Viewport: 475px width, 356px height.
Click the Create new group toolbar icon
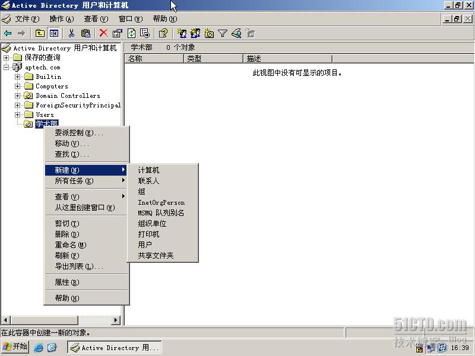(195, 33)
